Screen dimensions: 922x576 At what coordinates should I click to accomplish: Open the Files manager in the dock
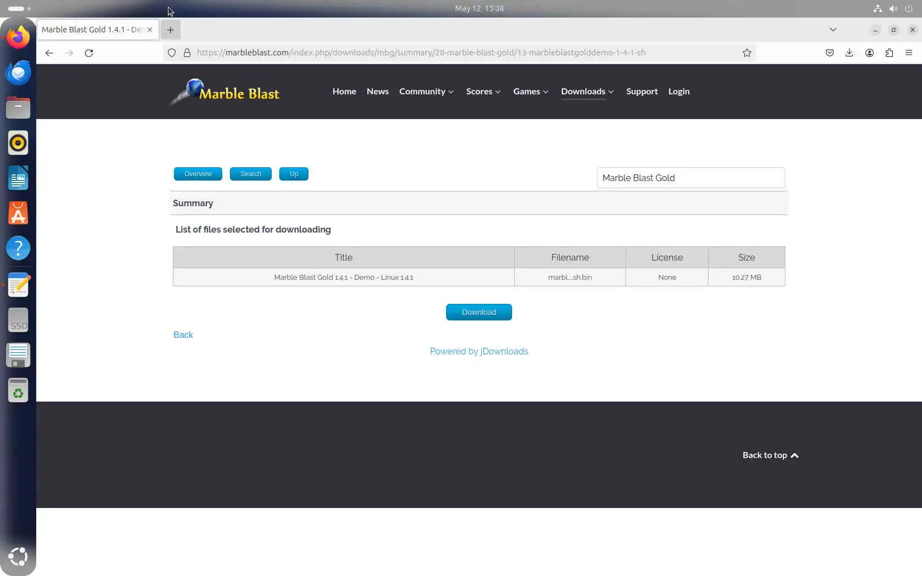[18, 108]
